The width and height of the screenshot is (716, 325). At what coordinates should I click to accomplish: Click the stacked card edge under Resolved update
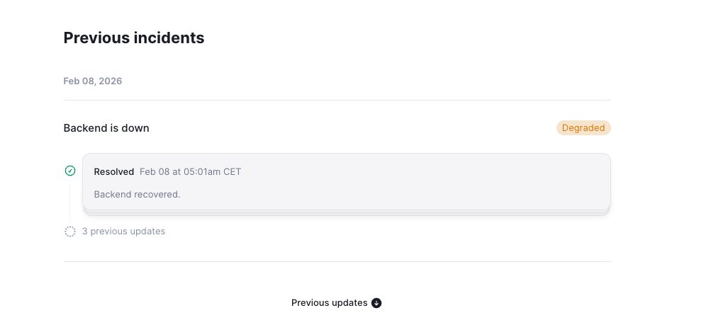[346, 212]
